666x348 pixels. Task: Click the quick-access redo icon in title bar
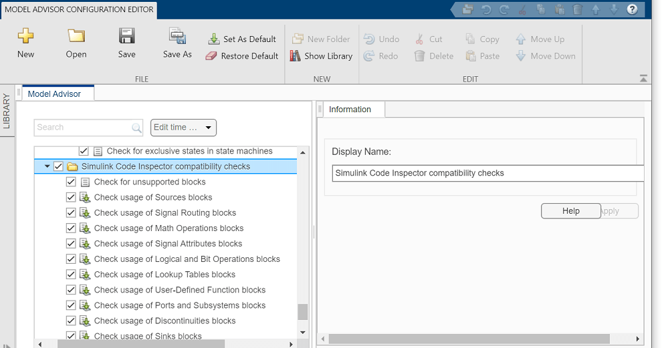tap(504, 9)
